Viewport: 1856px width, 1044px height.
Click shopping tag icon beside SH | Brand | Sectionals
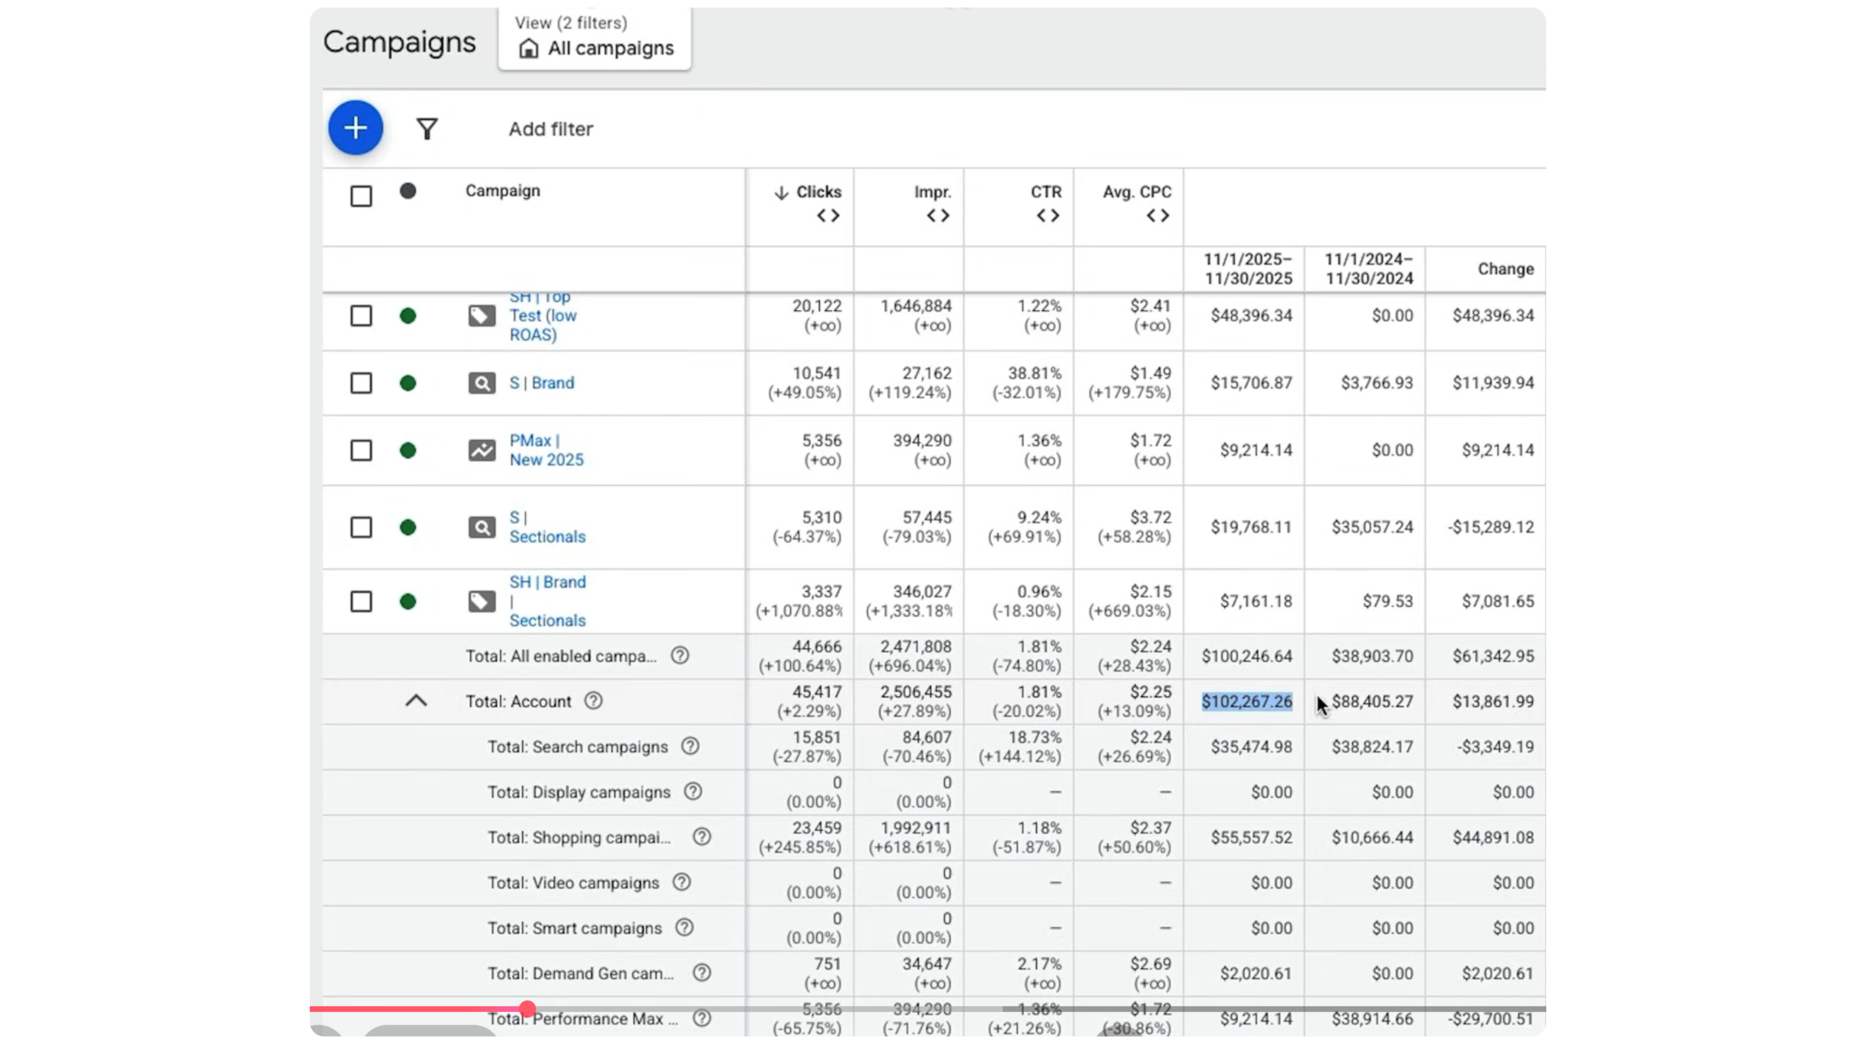click(481, 602)
